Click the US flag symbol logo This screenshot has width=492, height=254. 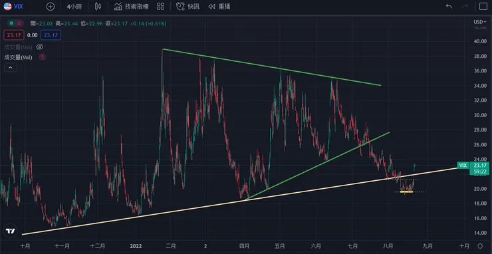(x=7, y=6)
